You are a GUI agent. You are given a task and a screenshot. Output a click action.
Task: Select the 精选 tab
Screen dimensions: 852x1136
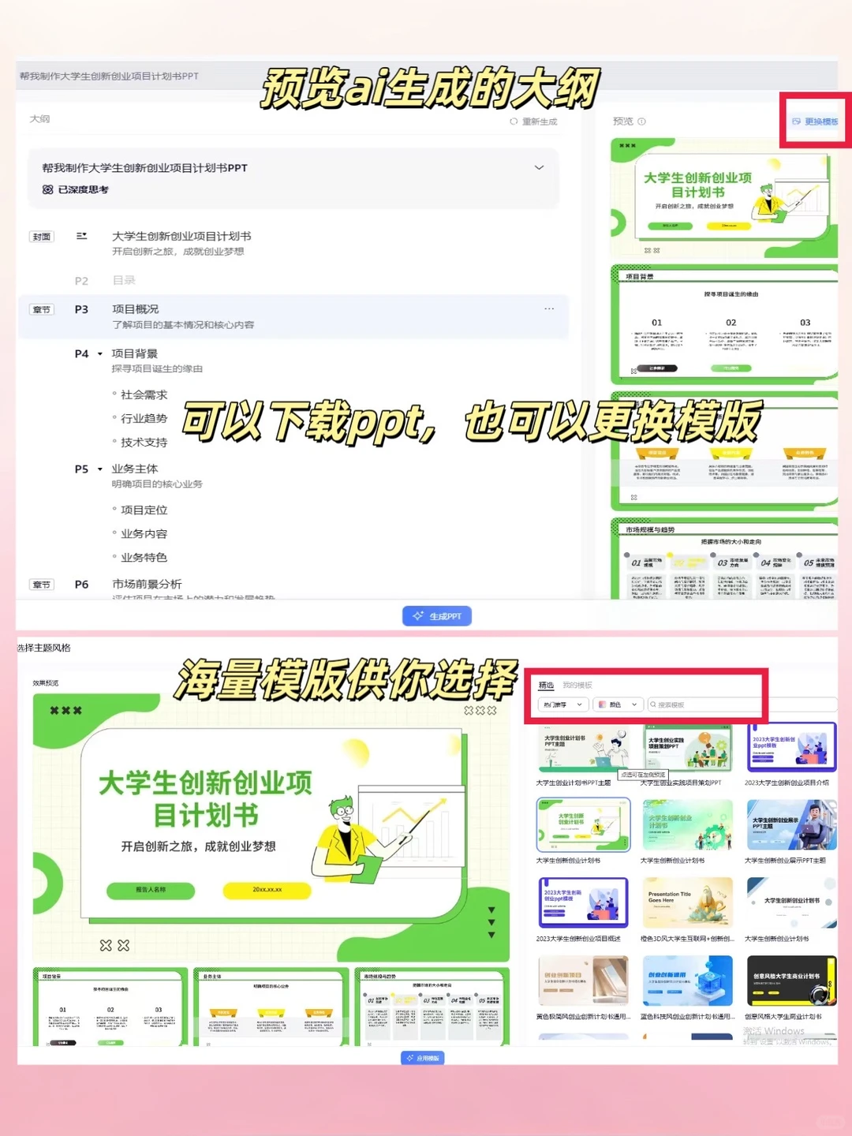coord(545,685)
